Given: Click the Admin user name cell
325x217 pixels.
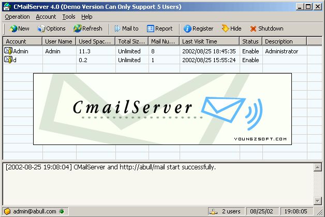Looking at the screenshot, I should click(53, 51).
